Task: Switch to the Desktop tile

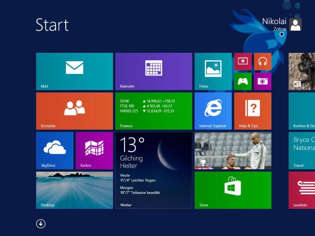Action: [75, 190]
